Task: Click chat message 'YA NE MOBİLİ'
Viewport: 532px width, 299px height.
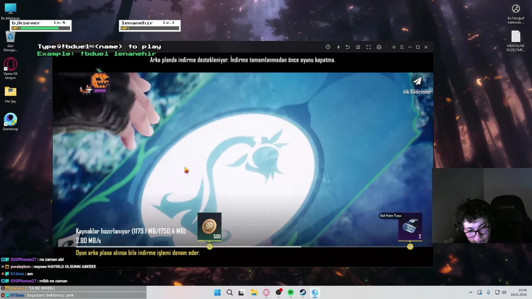Action: [x=42, y=288]
